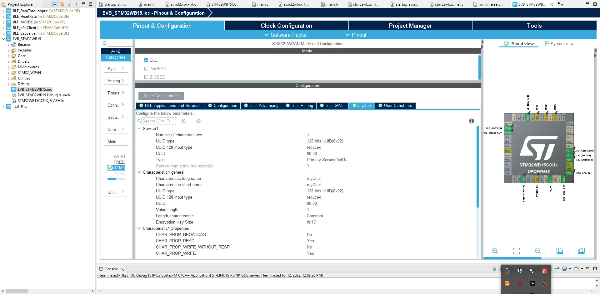The height and width of the screenshot is (294, 600).
Task: Select the A->Z sorting button
Action: [116, 51]
